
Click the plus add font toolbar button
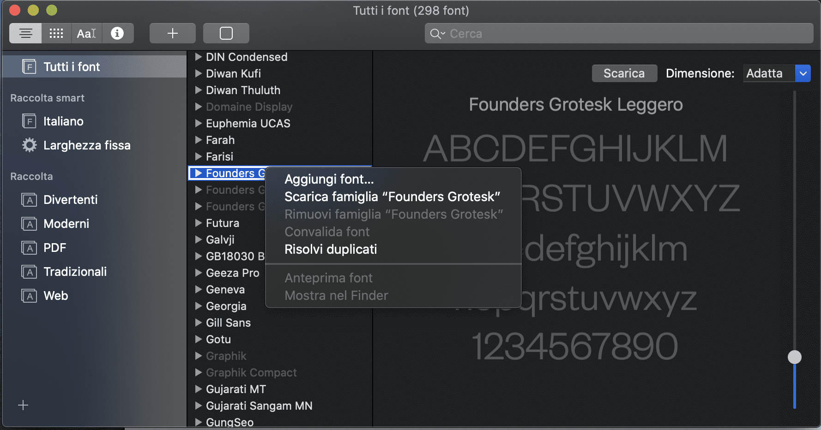173,33
